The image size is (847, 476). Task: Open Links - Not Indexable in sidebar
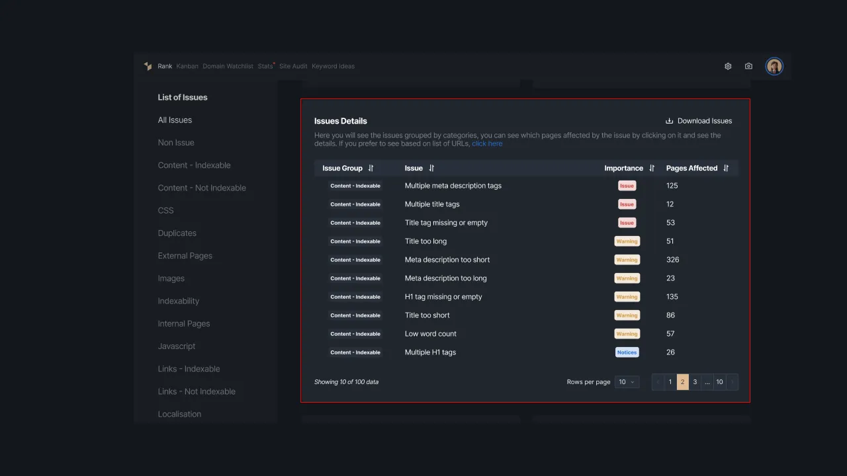tap(197, 391)
